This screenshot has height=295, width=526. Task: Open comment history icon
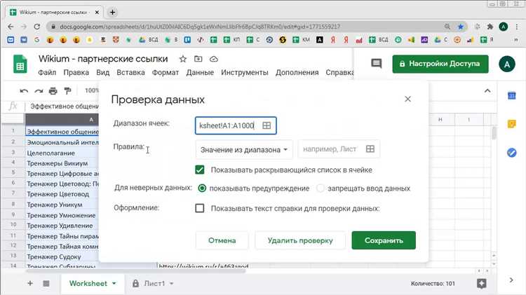377,63
